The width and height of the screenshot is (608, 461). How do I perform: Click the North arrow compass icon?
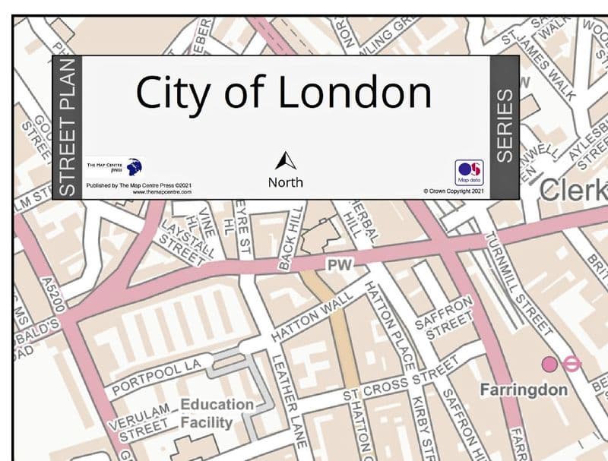(285, 161)
